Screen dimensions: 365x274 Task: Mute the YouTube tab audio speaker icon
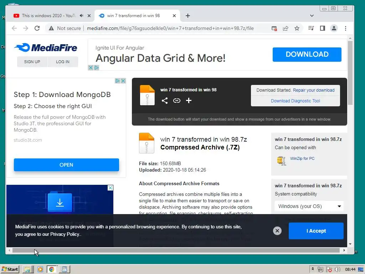coord(81,16)
